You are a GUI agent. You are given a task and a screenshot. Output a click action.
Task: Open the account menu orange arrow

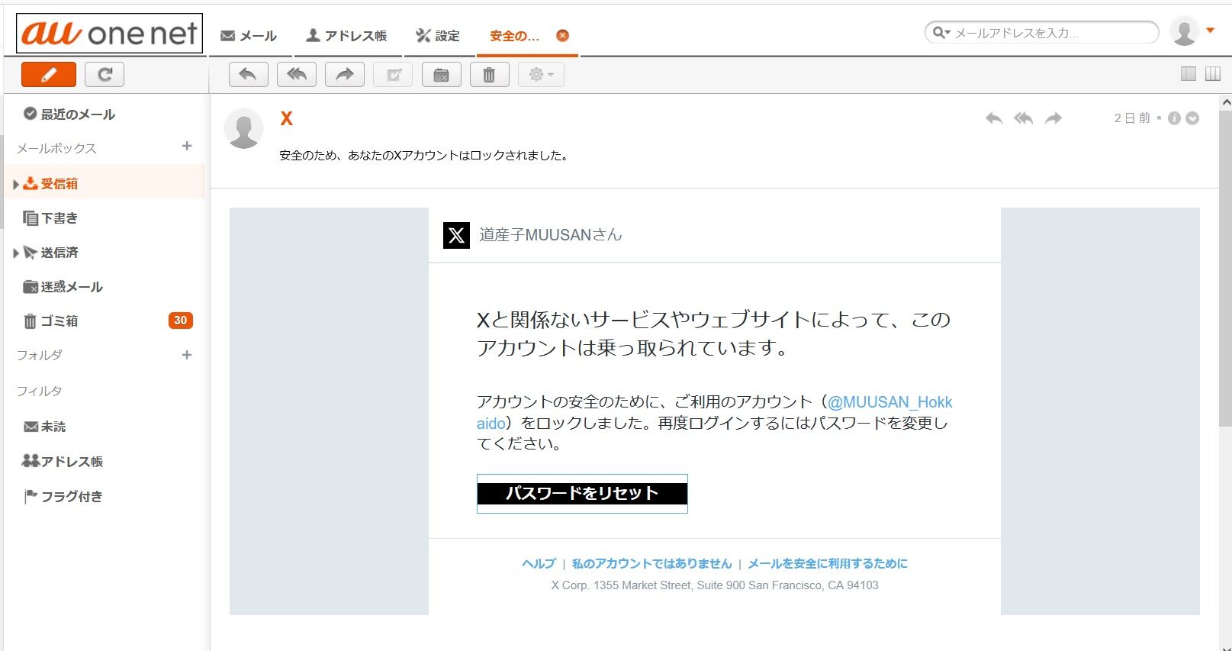click(1210, 31)
